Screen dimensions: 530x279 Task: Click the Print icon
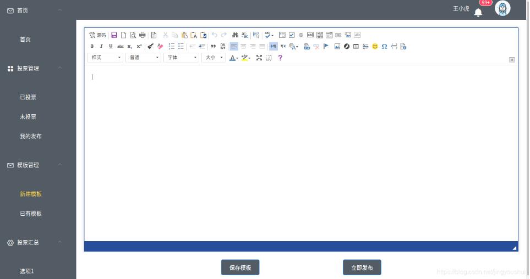pos(143,35)
